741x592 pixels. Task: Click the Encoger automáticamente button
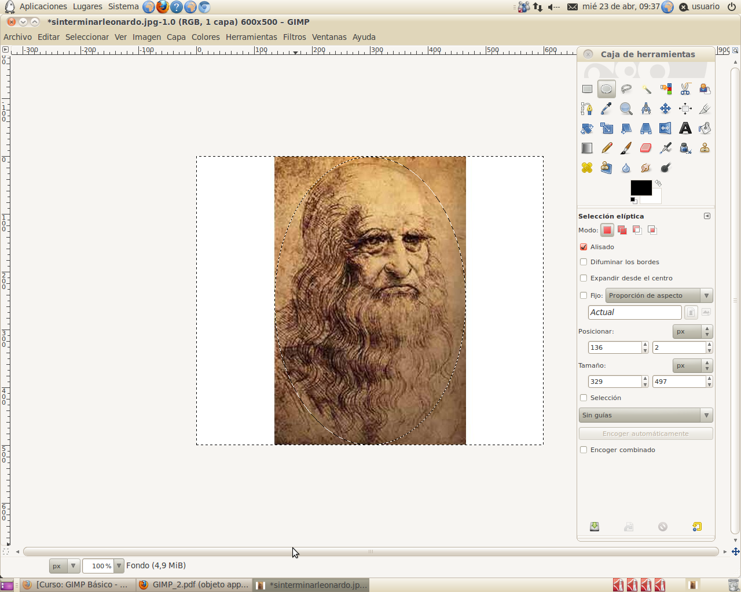tap(645, 433)
